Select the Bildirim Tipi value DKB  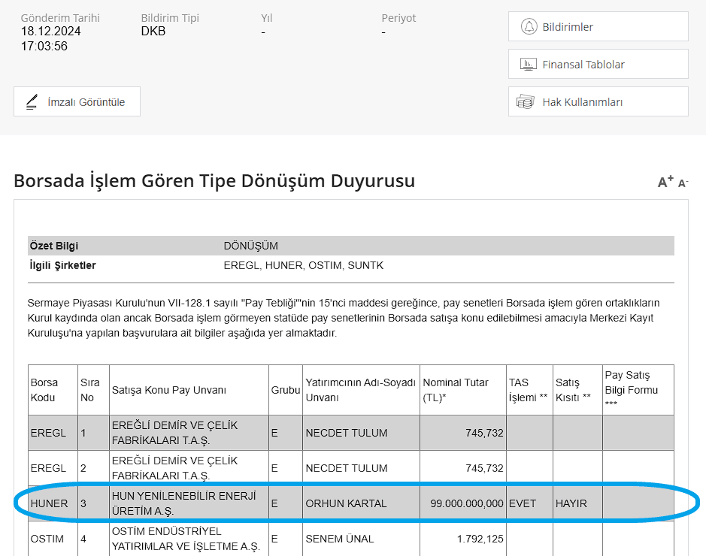coord(153,31)
